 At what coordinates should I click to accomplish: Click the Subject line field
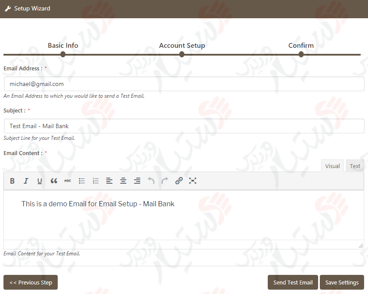tap(184, 126)
